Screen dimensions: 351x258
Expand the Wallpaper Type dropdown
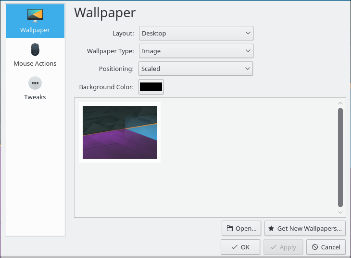click(x=196, y=51)
